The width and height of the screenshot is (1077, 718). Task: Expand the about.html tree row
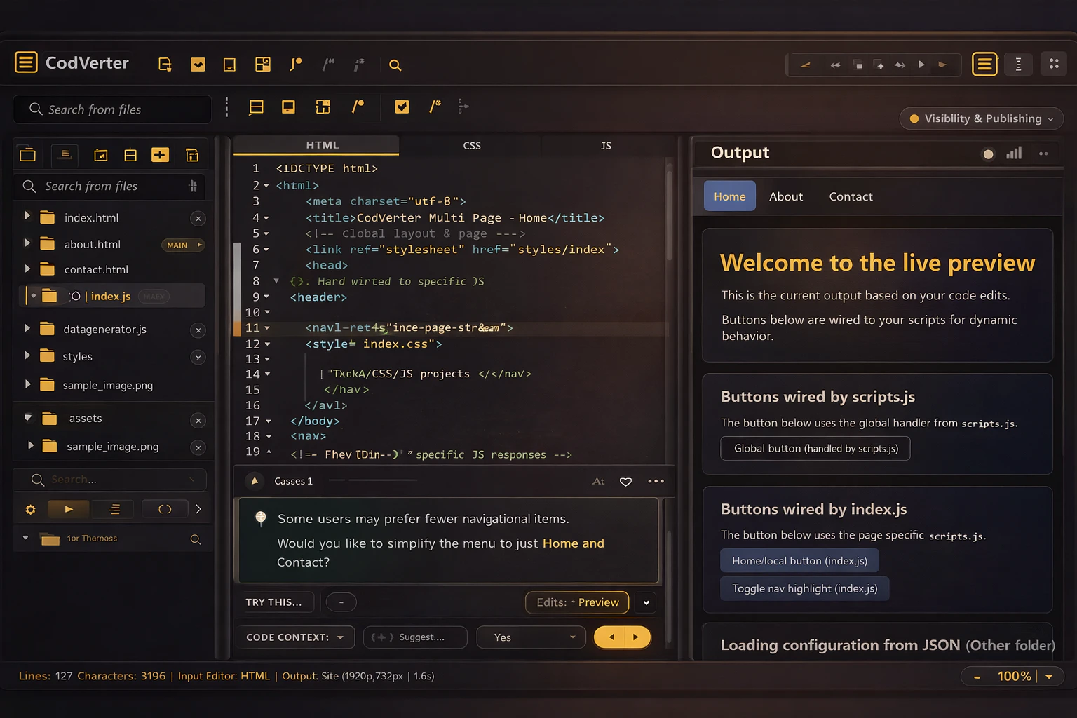click(27, 243)
